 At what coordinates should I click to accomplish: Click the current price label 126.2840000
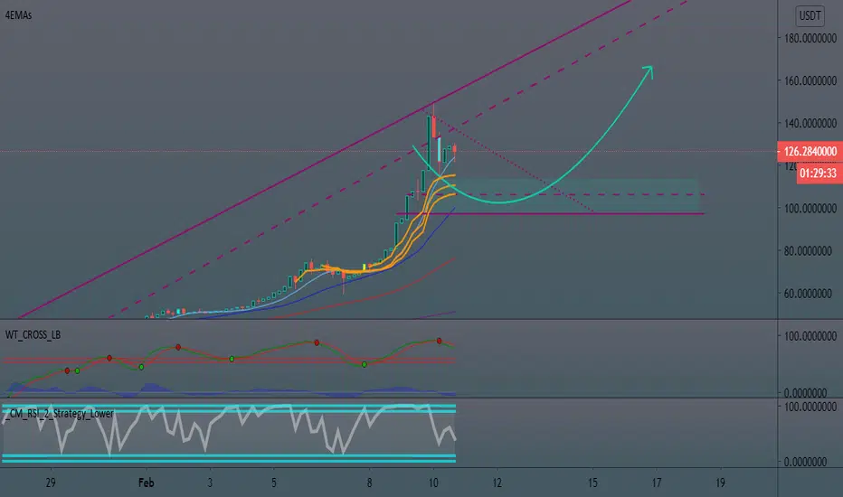pos(810,152)
